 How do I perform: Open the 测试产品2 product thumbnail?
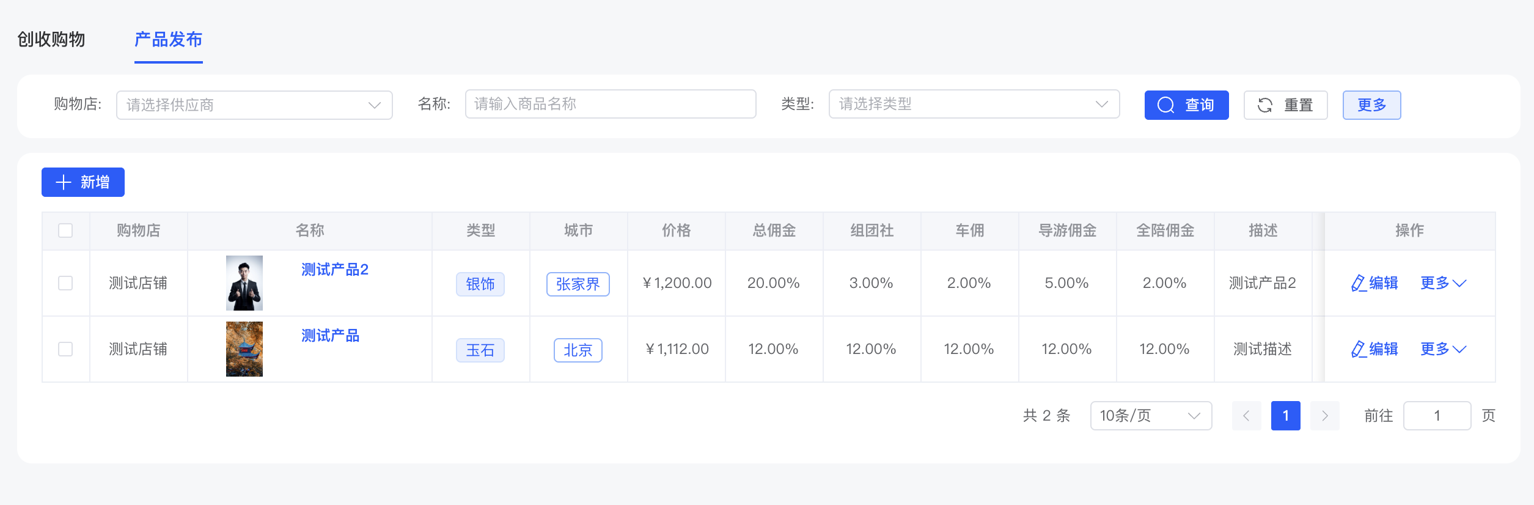click(x=244, y=283)
